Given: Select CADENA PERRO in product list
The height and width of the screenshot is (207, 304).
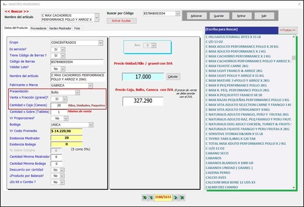Looking at the screenshot, I should 218,173.
